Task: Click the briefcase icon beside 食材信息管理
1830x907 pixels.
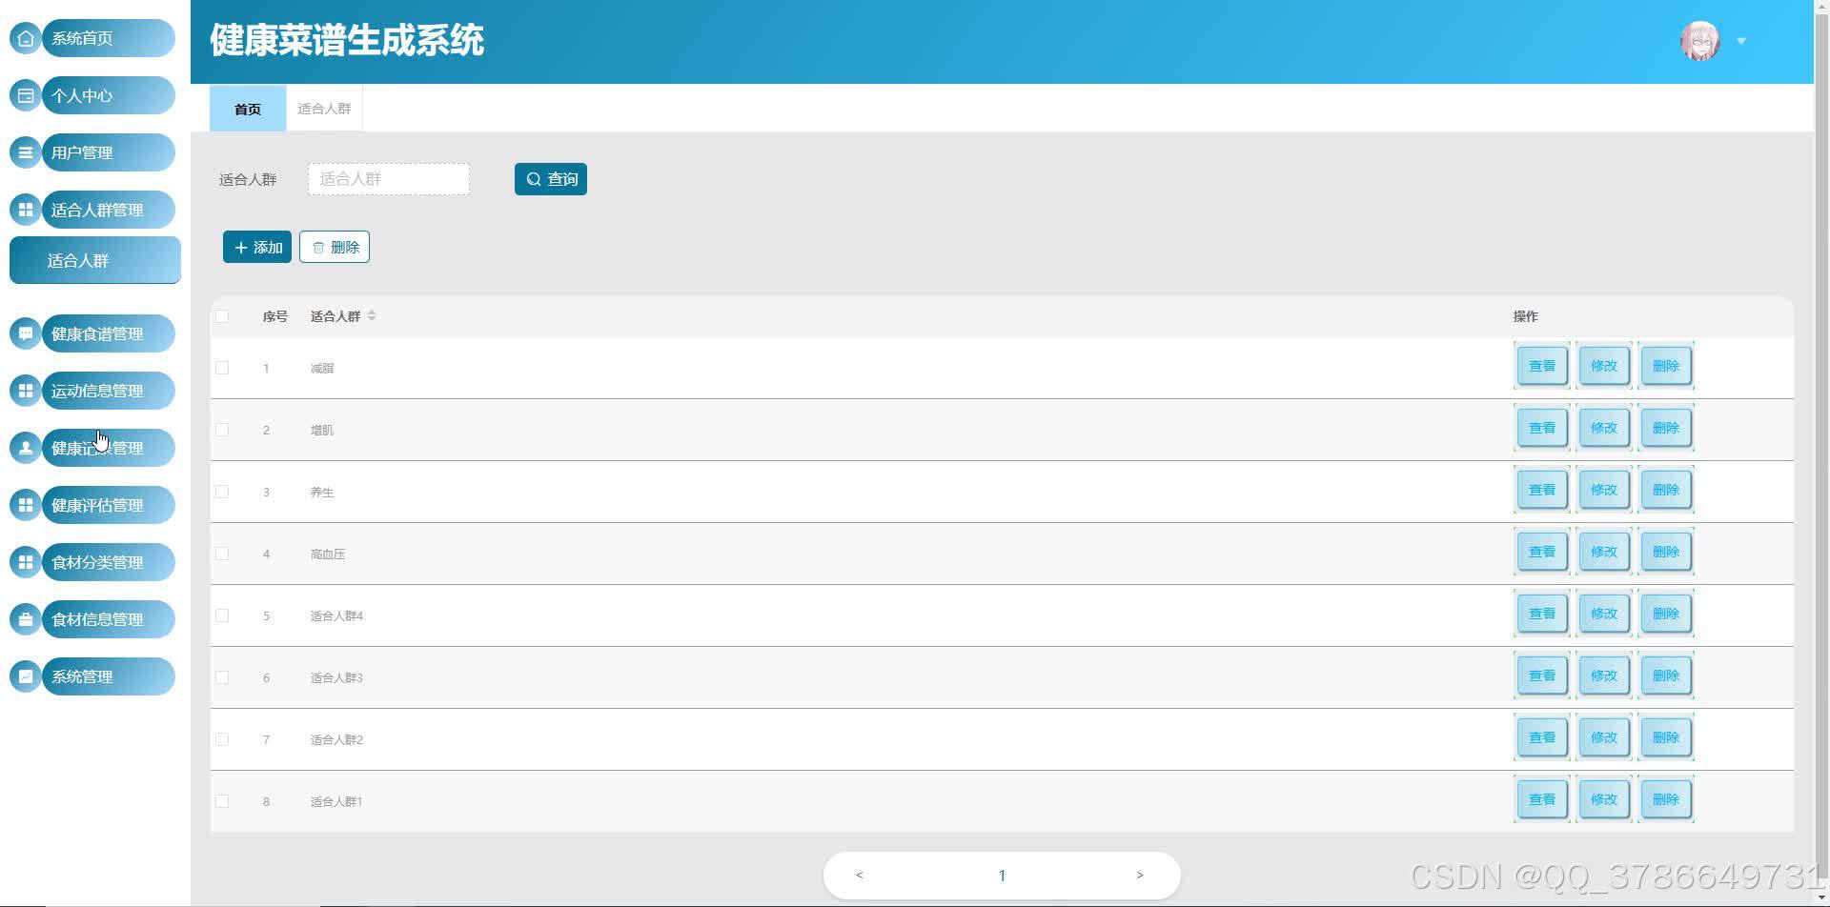Action: [26, 619]
